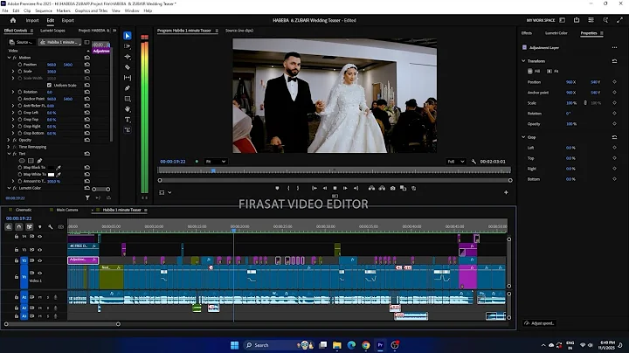Select the Pen tool
The height and width of the screenshot is (353, 629).
(128, 88)
